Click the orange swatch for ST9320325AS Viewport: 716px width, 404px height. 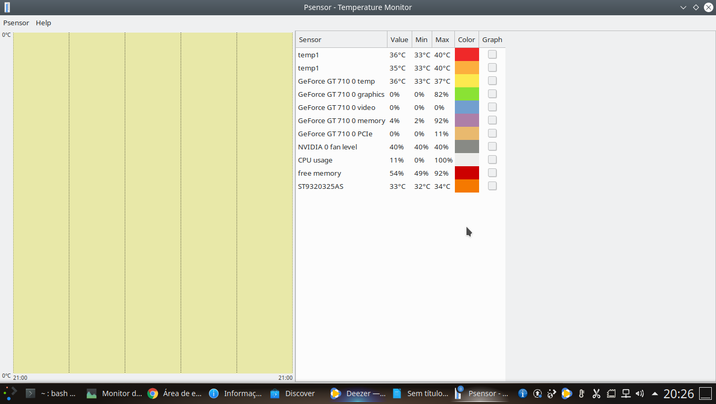point(467,186)
